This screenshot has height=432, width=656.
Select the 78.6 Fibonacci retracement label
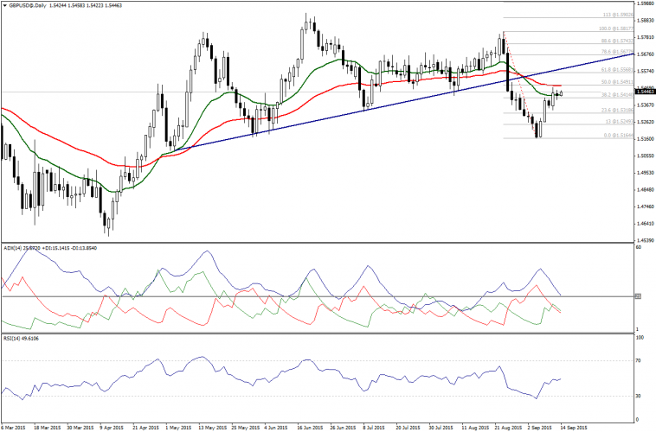tap(617, 52)
